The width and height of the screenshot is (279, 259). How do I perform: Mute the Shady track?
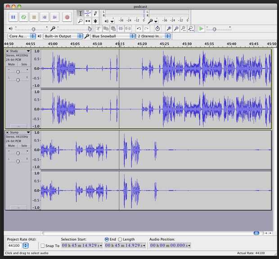point(12,64)
